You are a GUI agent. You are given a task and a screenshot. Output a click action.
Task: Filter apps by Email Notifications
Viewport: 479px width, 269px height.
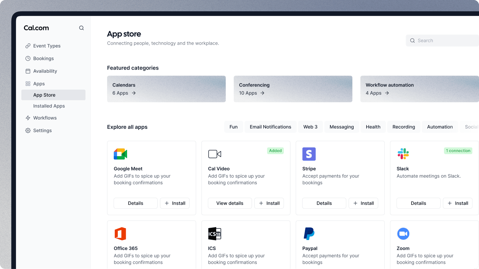(x=271, y=127)
